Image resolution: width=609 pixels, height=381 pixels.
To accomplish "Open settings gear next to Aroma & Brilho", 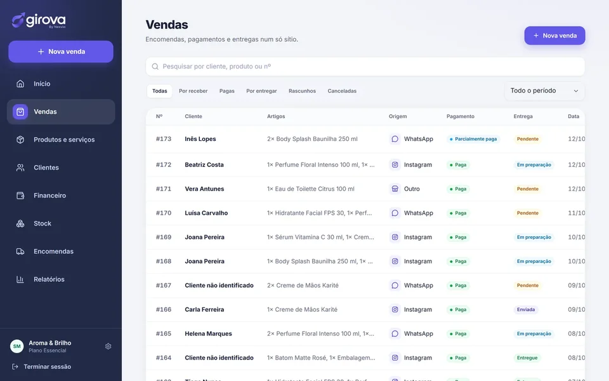I will click(108, 347).
